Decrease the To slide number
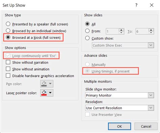 point(151,33)
